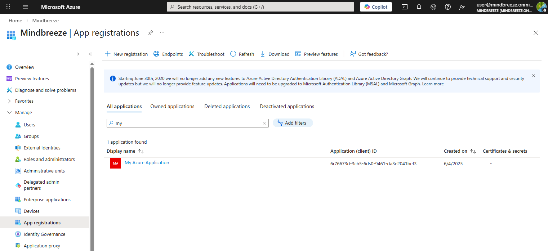Viewport: 548px width, 251px height.
Task: Click Add filters button
Action: tap(293, 123)
